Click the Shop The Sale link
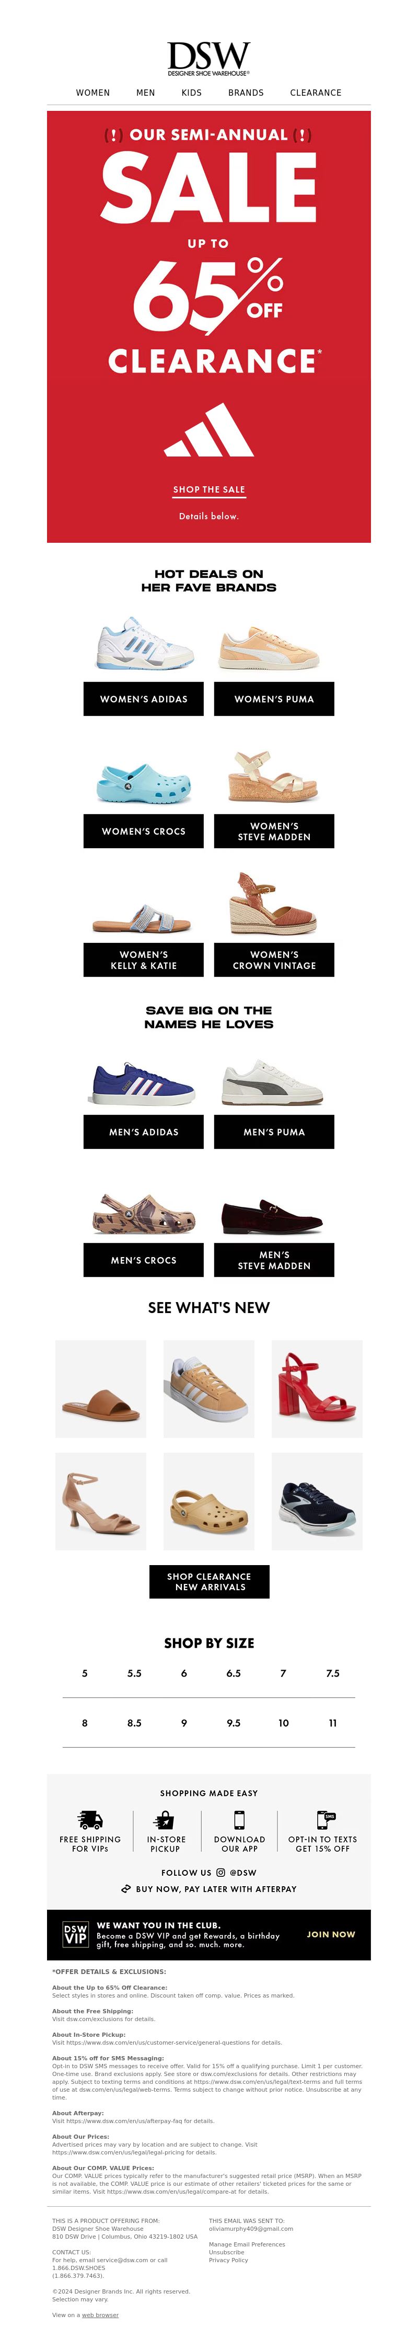 208,489
